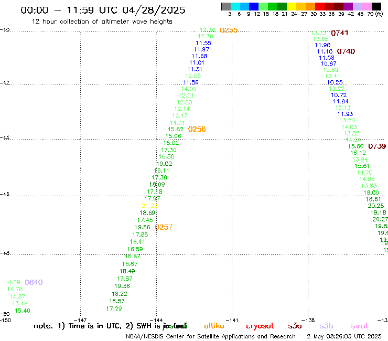
Task: Select wave height value 15.40
Action: pyautogui.click(x=23, y=311)
